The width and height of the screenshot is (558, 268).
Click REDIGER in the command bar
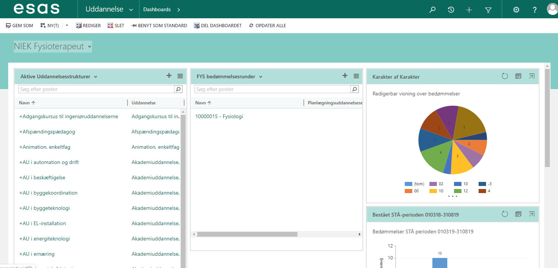click(x=88, y=26)
